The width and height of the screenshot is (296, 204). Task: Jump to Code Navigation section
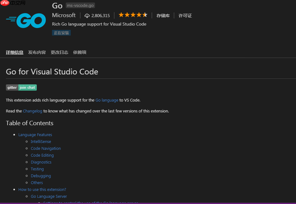click(x=46, y=149)
